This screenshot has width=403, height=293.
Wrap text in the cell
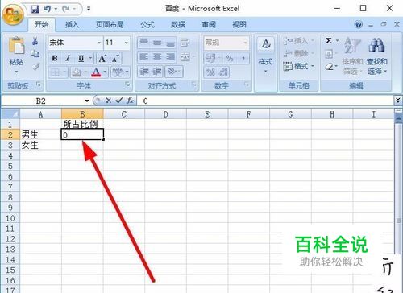pyautogui.click(x=185, y=42)
